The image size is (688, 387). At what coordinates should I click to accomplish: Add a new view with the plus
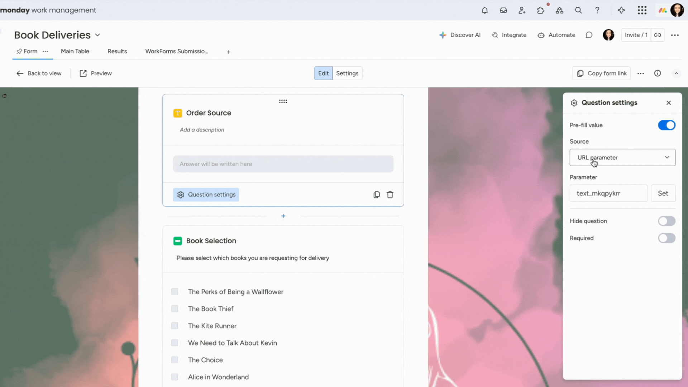(229, 52)
